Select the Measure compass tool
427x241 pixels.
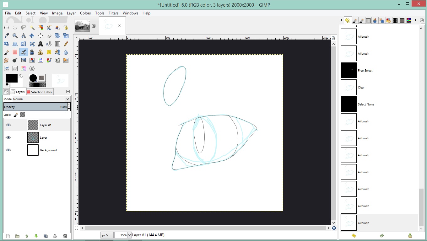(x=24, y=36)
